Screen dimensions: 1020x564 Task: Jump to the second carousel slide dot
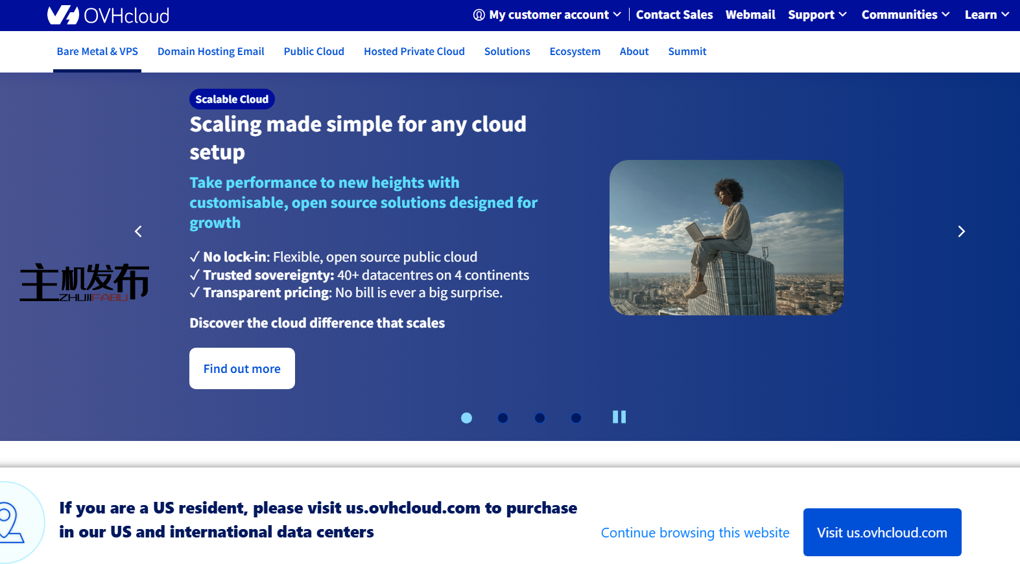click(503, 418)
